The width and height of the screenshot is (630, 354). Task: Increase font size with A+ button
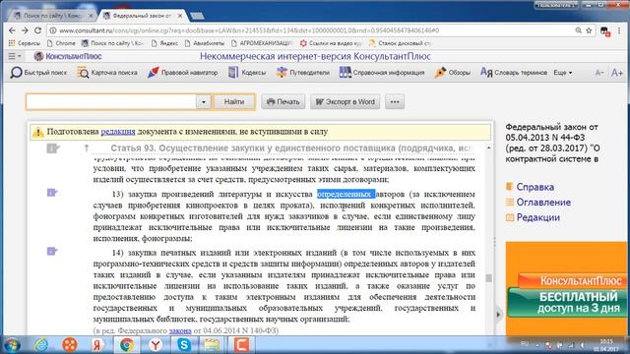617,73
